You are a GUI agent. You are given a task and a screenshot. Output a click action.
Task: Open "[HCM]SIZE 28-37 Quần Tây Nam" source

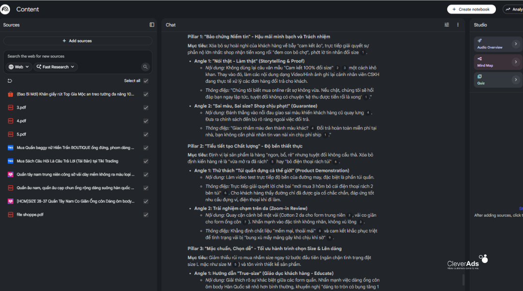coord(76,201)
